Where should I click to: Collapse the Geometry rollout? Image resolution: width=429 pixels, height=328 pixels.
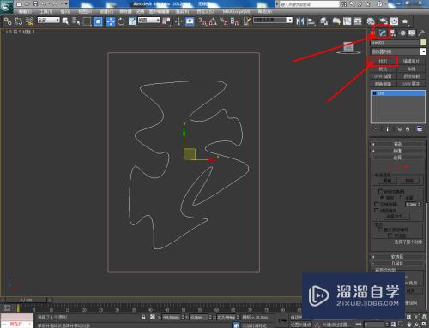point(397,263)
